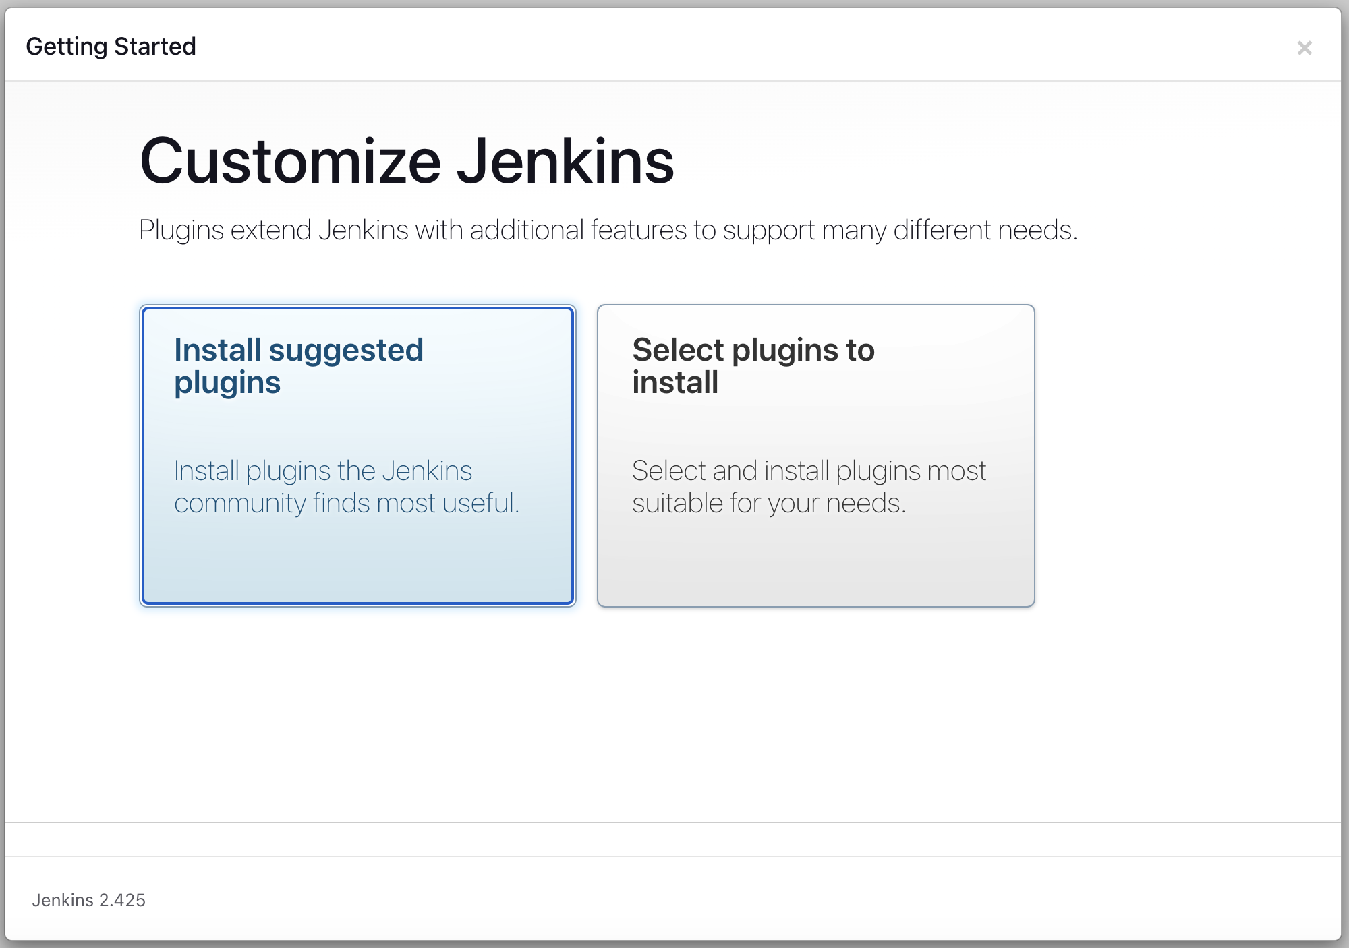Click the plugins description sentence
The height and width of the screenshot is (948, 1349).
pos(608,229)
